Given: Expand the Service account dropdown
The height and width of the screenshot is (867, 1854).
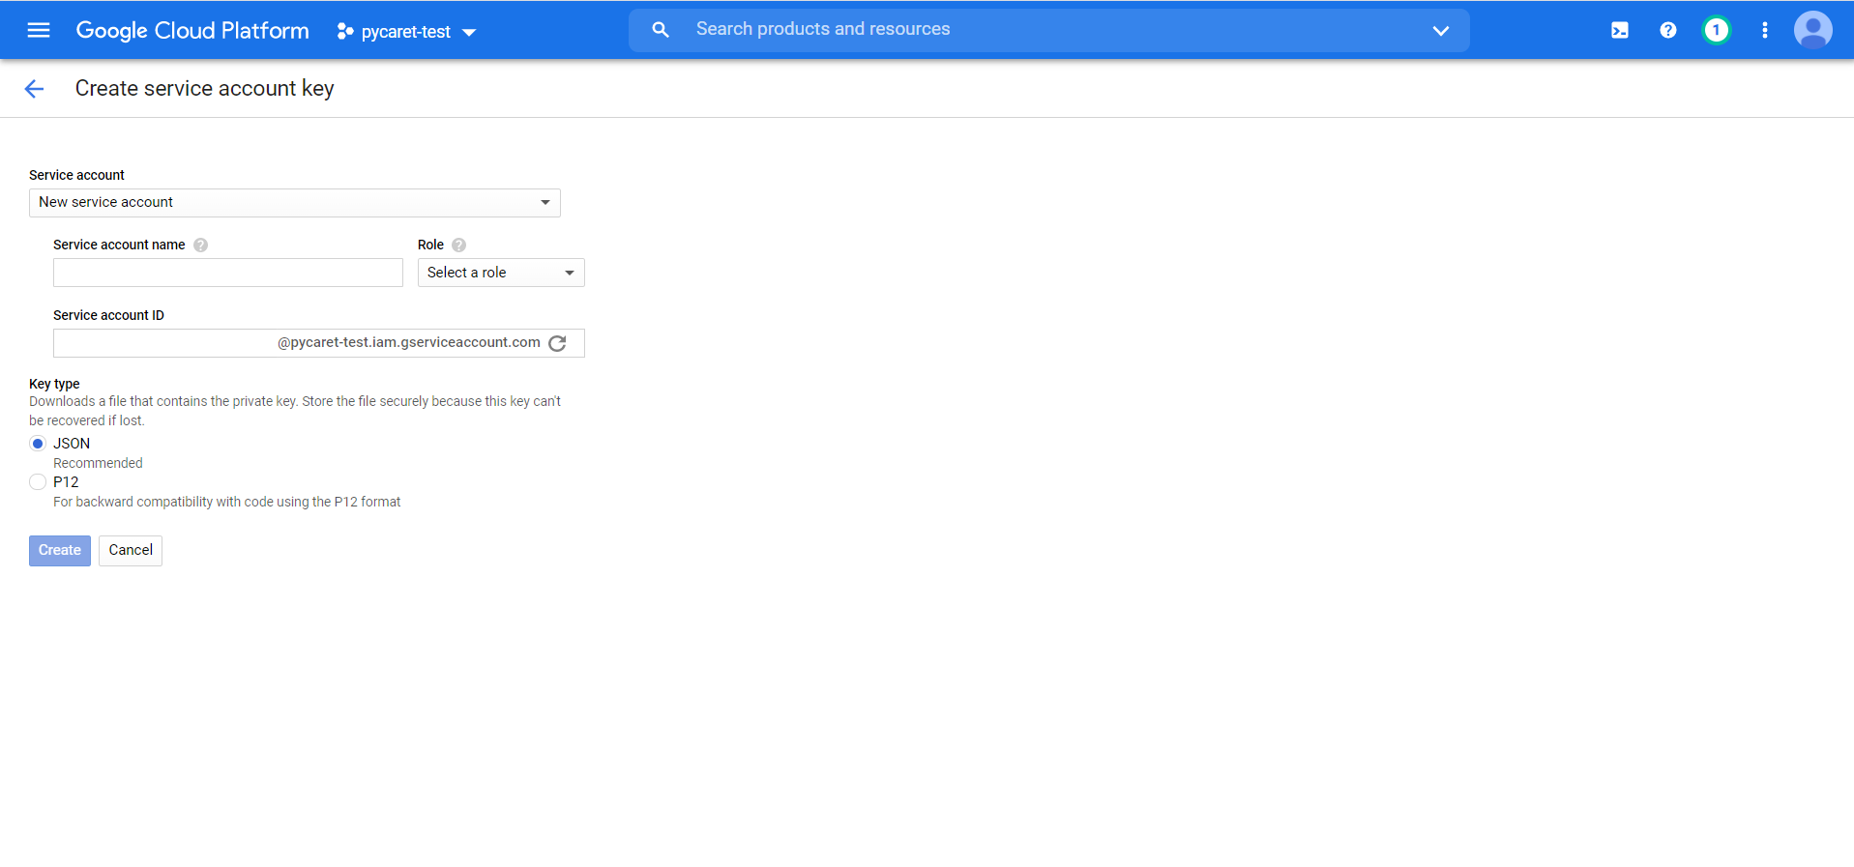Looking at the screenshot, I should (x=294, y=203).
